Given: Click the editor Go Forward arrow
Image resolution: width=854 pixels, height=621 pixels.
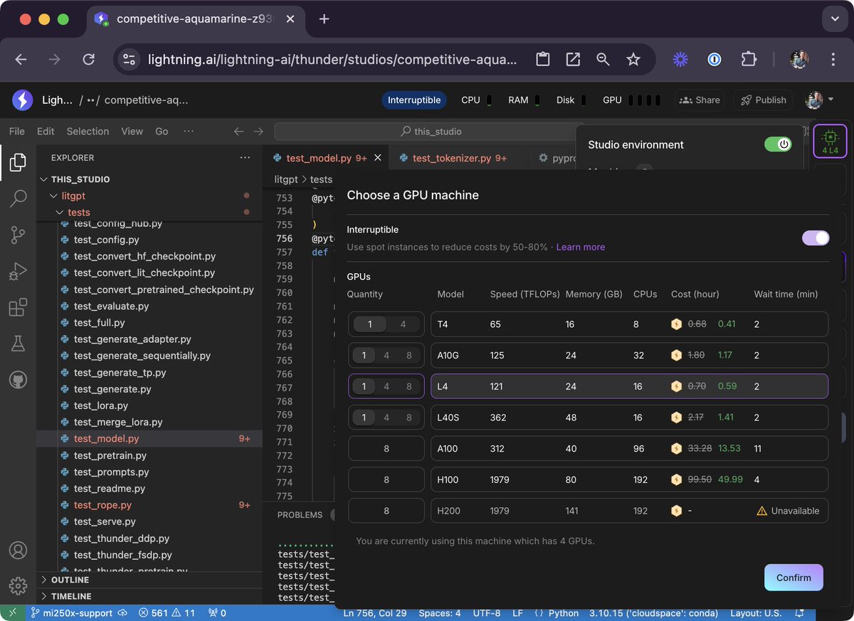Looking at the screenshot, I should (x=258, y=132).
